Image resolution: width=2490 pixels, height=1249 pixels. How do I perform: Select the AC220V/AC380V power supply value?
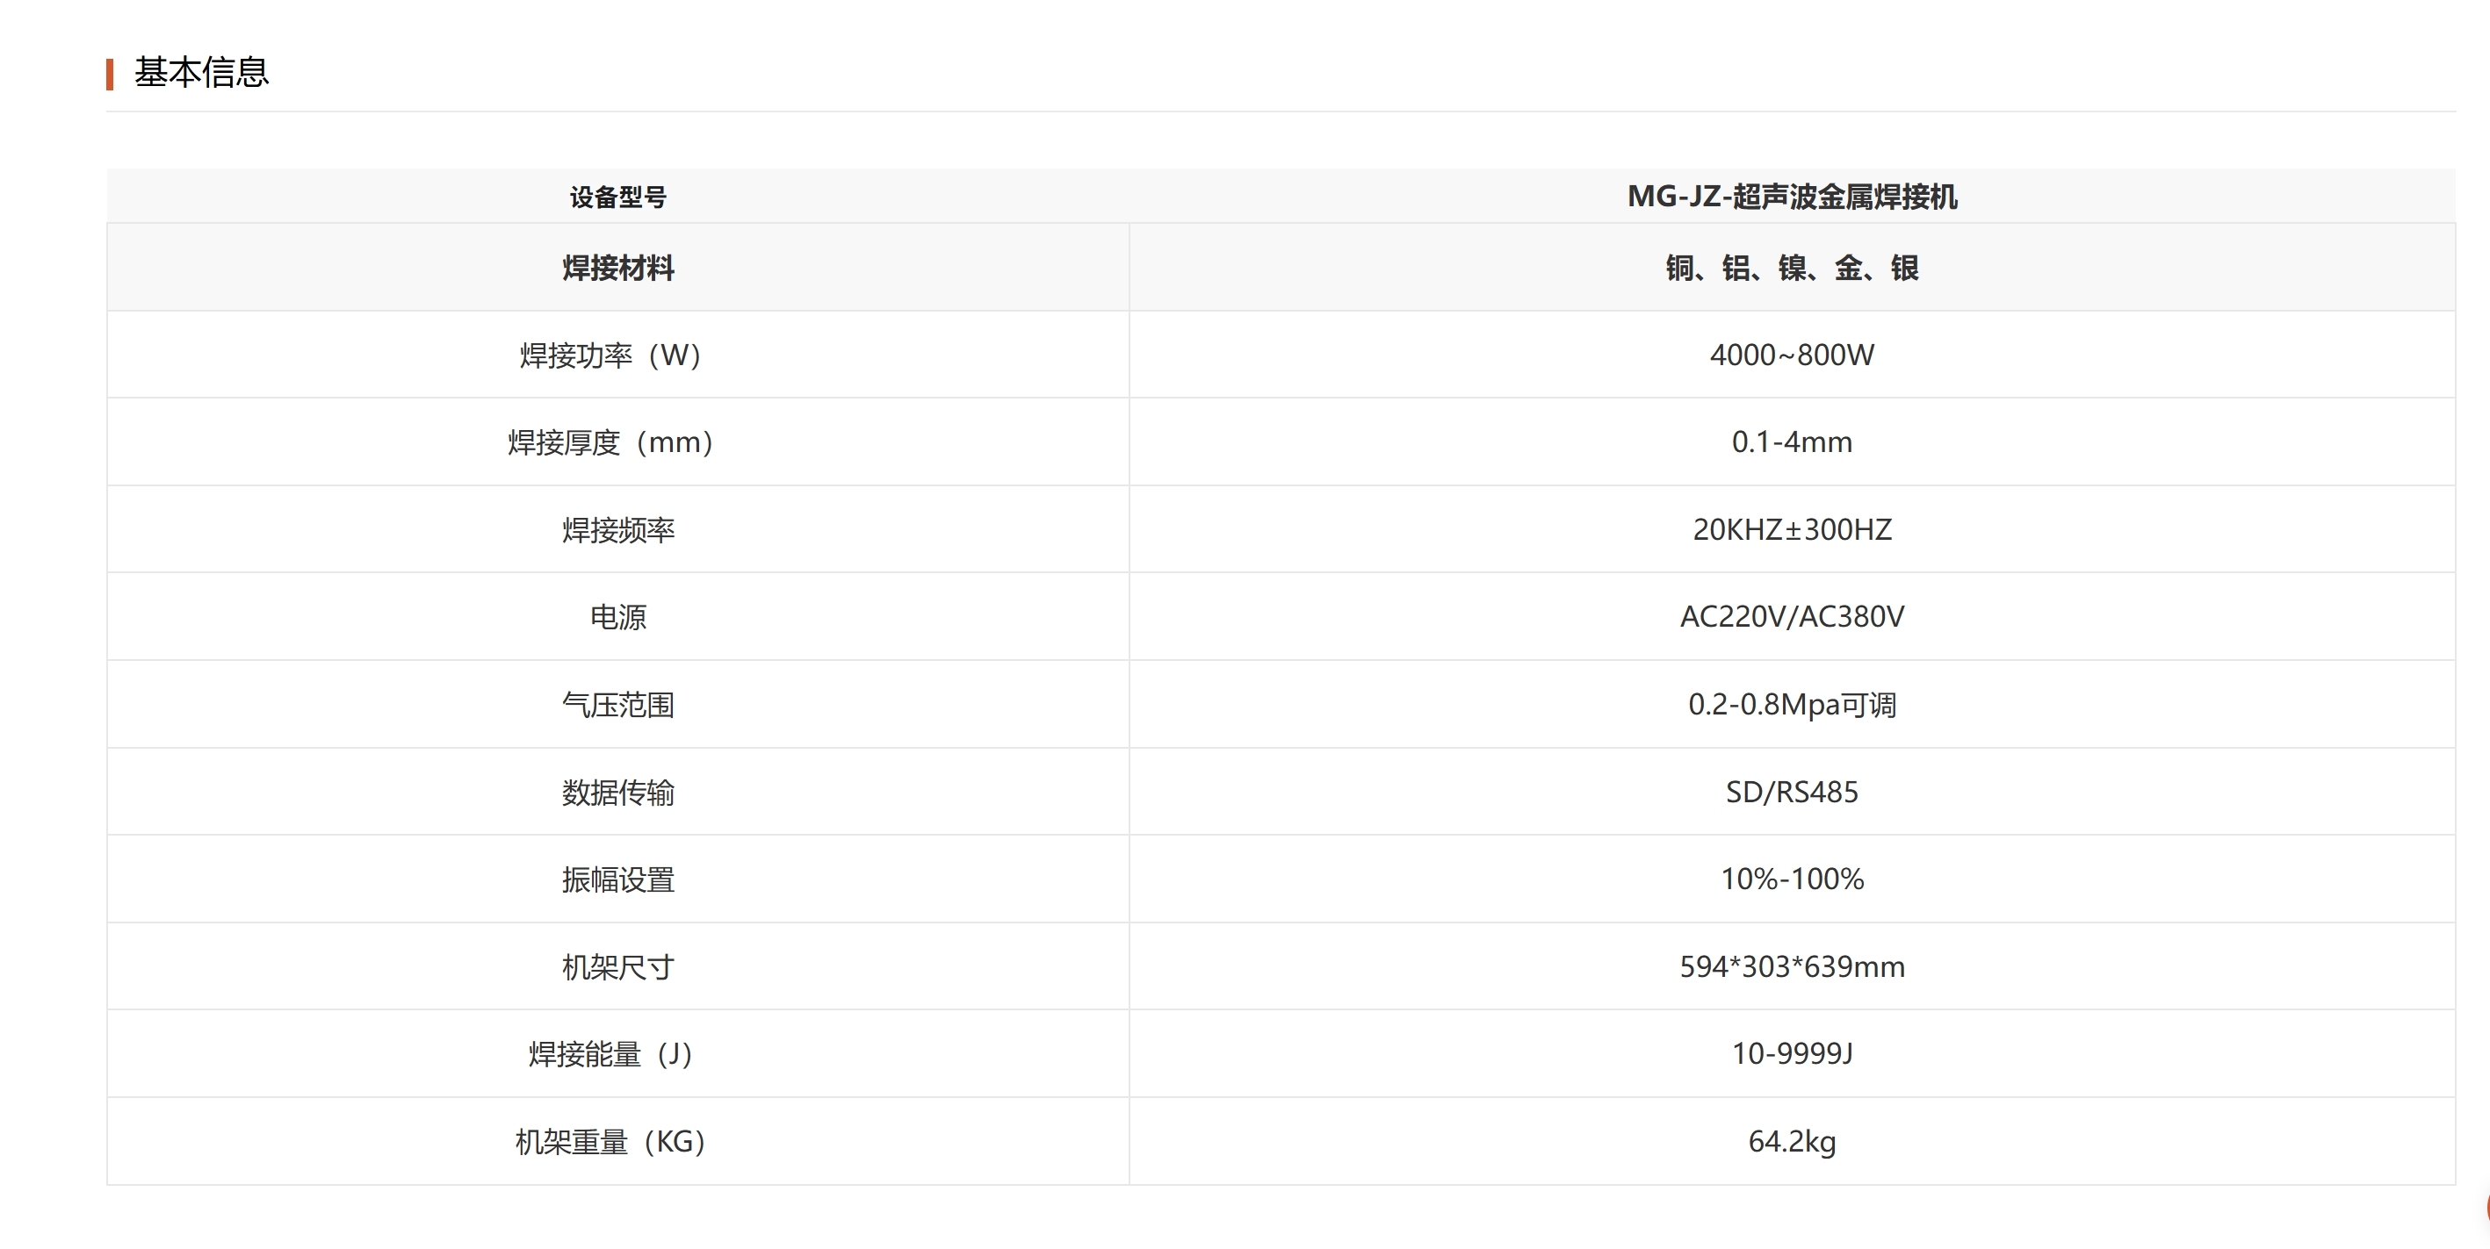click(1791, 617)
